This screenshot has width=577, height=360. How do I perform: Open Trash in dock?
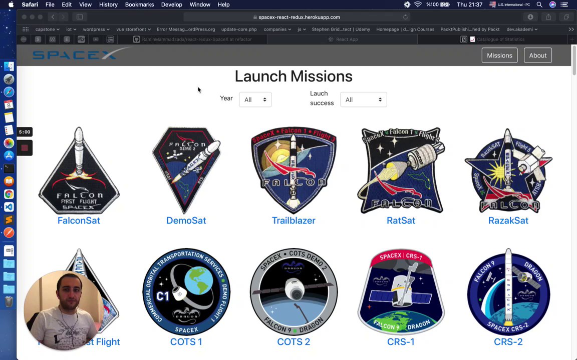pyautogui.click(x=9, y=301)
